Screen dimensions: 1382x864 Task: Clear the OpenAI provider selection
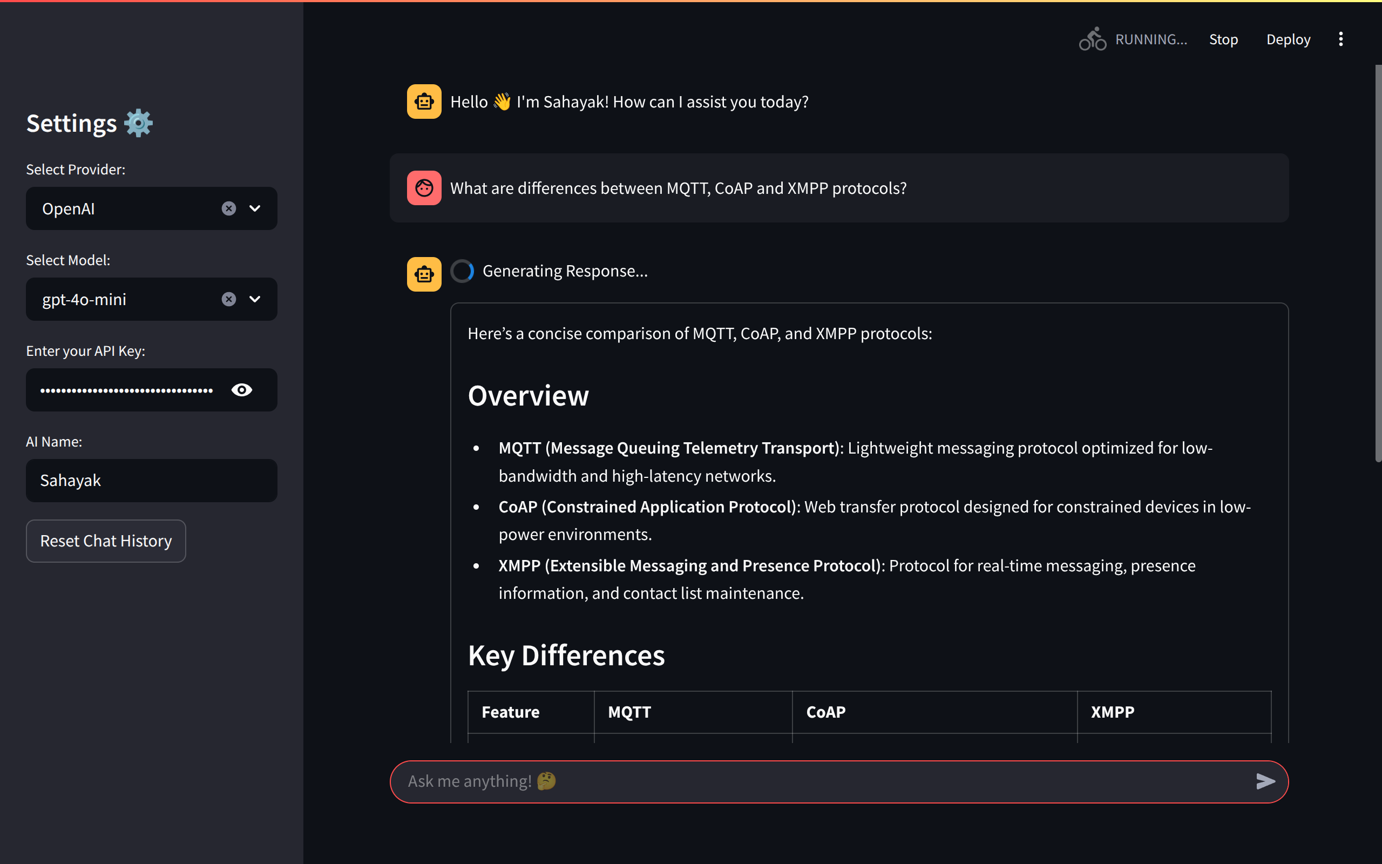pos(228,208)
